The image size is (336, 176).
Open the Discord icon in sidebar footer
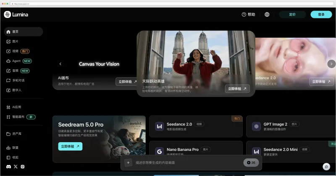click(8, 167)
